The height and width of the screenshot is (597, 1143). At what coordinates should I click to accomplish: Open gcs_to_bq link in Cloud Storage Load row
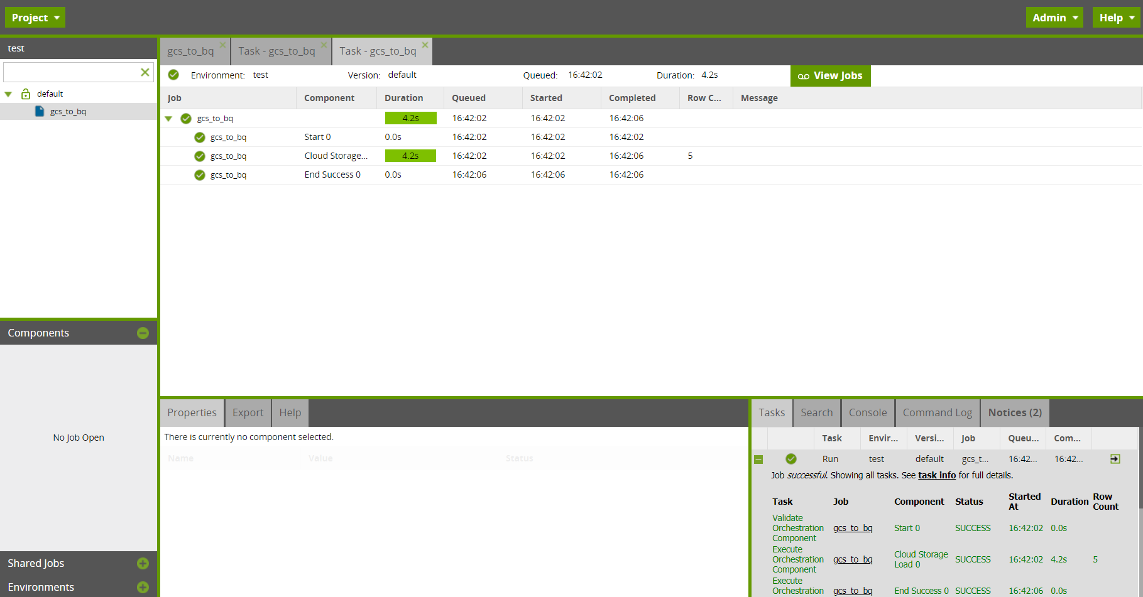point(853,559)
